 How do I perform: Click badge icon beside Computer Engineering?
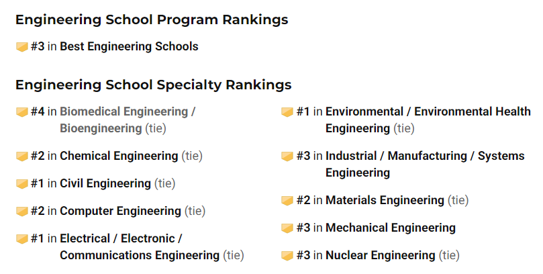pyautogui.click(x=21, y=212)
